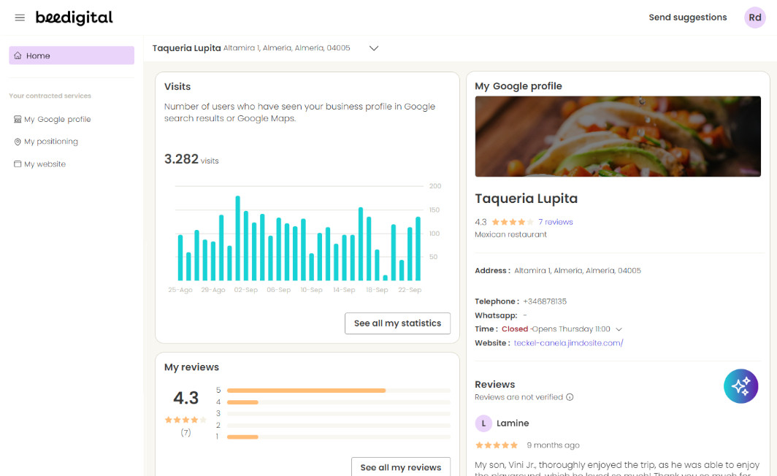
Task: Click the Home house icon in sidebar
Action: pyautogui.click(x=18, y=55)
